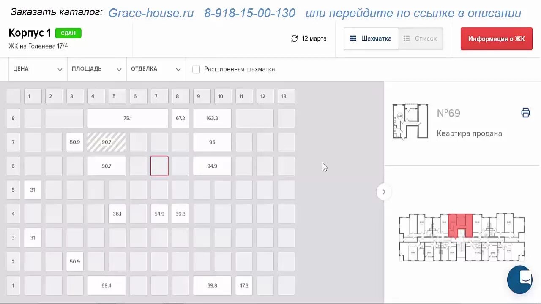Select apartment 163.3 on floor 8
The height and width of the screenshot is (304, 541).
[x=212, y=118]
